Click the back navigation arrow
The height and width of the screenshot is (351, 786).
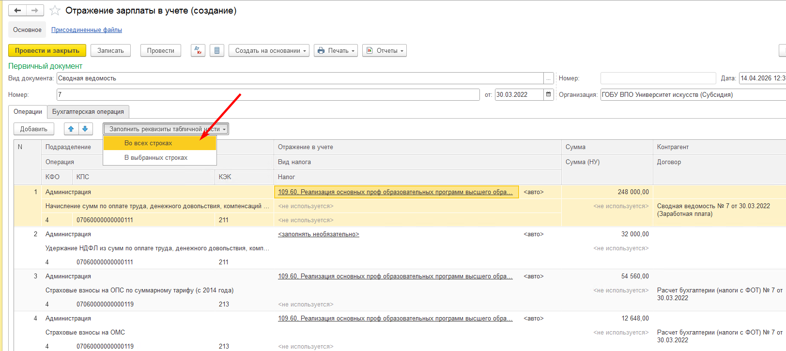pos(17,10)
